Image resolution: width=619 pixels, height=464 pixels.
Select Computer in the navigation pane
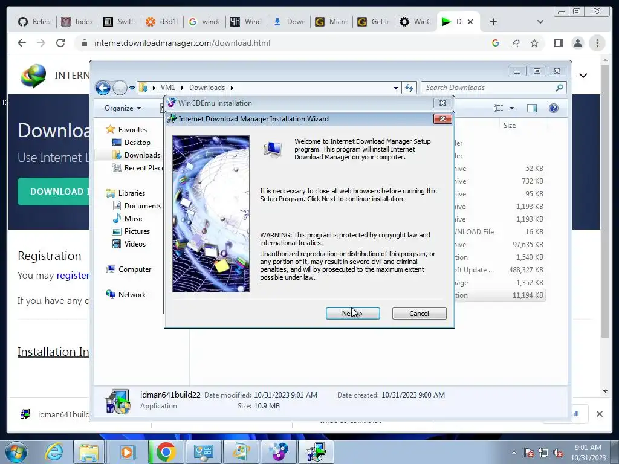[x=135, y=269]
